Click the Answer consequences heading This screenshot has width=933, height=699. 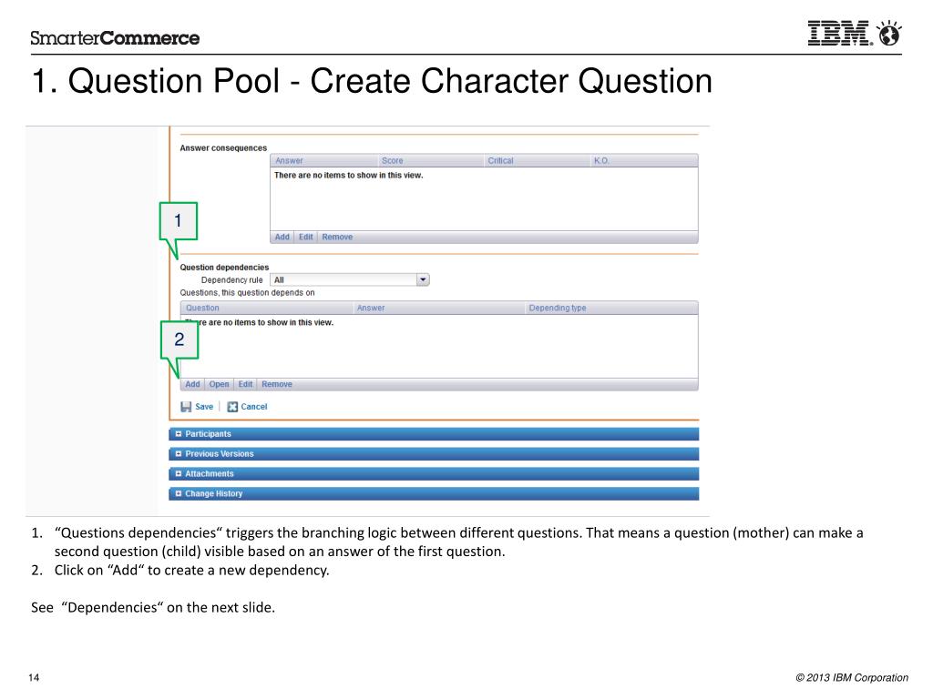pyautogui.click(x=223, y=148)
